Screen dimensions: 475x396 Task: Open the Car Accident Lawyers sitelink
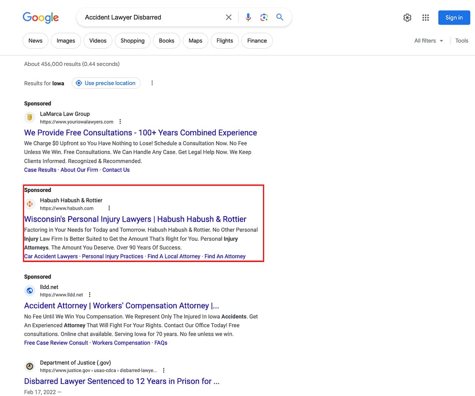click(51, 256)
